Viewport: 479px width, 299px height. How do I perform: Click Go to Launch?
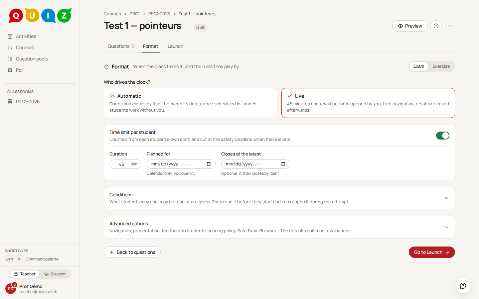431,252
